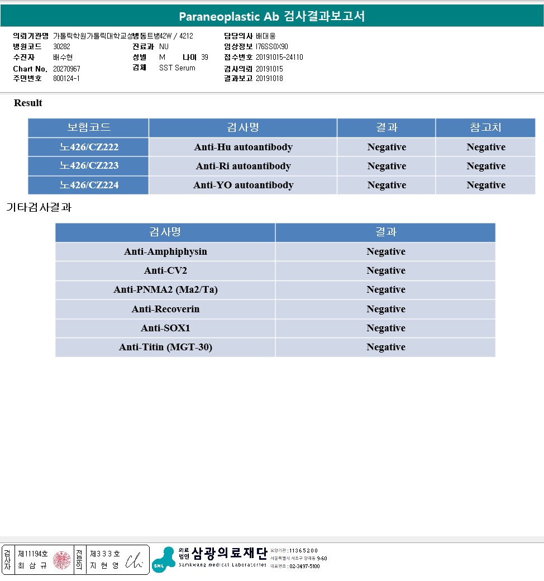
Task: Select 'Anti-PNMA2 (Ma2/Ta)' row label
Action: coord(165,289)
